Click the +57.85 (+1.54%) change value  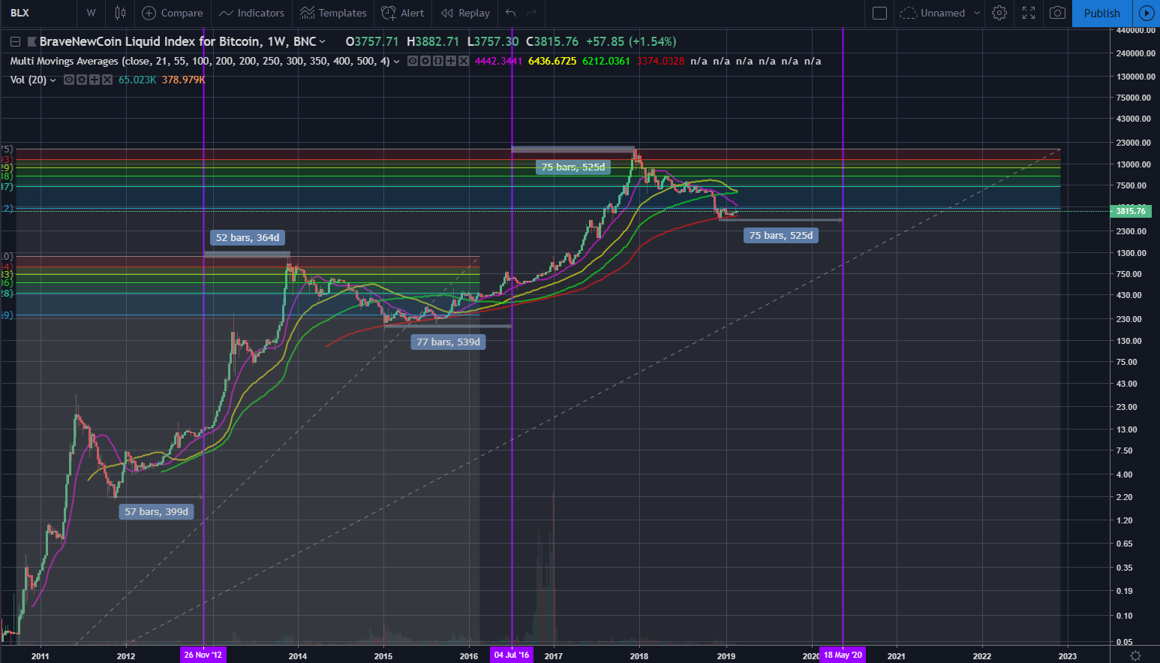click(x=631, y=41)
